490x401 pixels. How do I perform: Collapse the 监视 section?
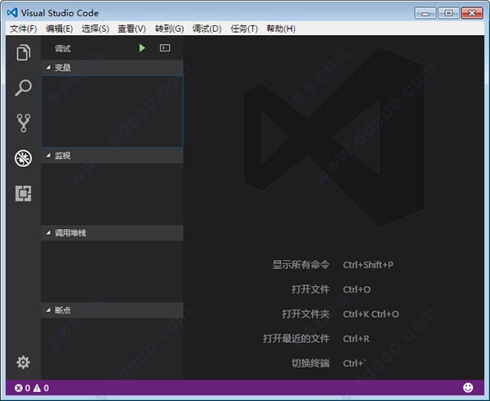tap(112, 156)
